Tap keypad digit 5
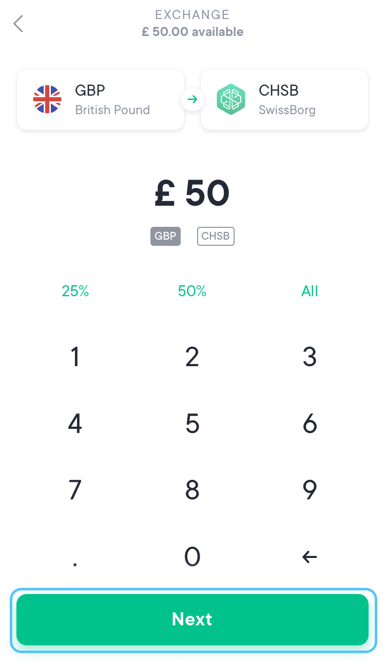Image resolution: width=385 pixels, height=666 pixels. pos(192,424)
